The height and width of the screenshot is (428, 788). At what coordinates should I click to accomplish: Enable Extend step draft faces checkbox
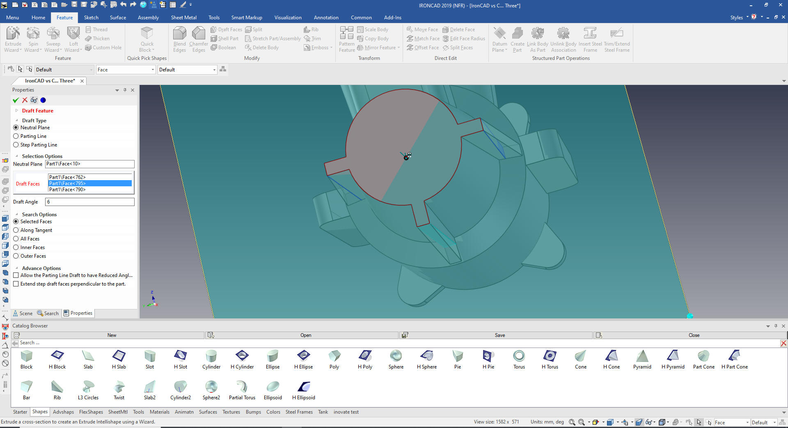pos(16,284)
